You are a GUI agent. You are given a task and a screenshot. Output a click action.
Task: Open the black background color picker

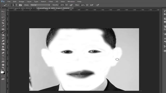click(4, 74)
